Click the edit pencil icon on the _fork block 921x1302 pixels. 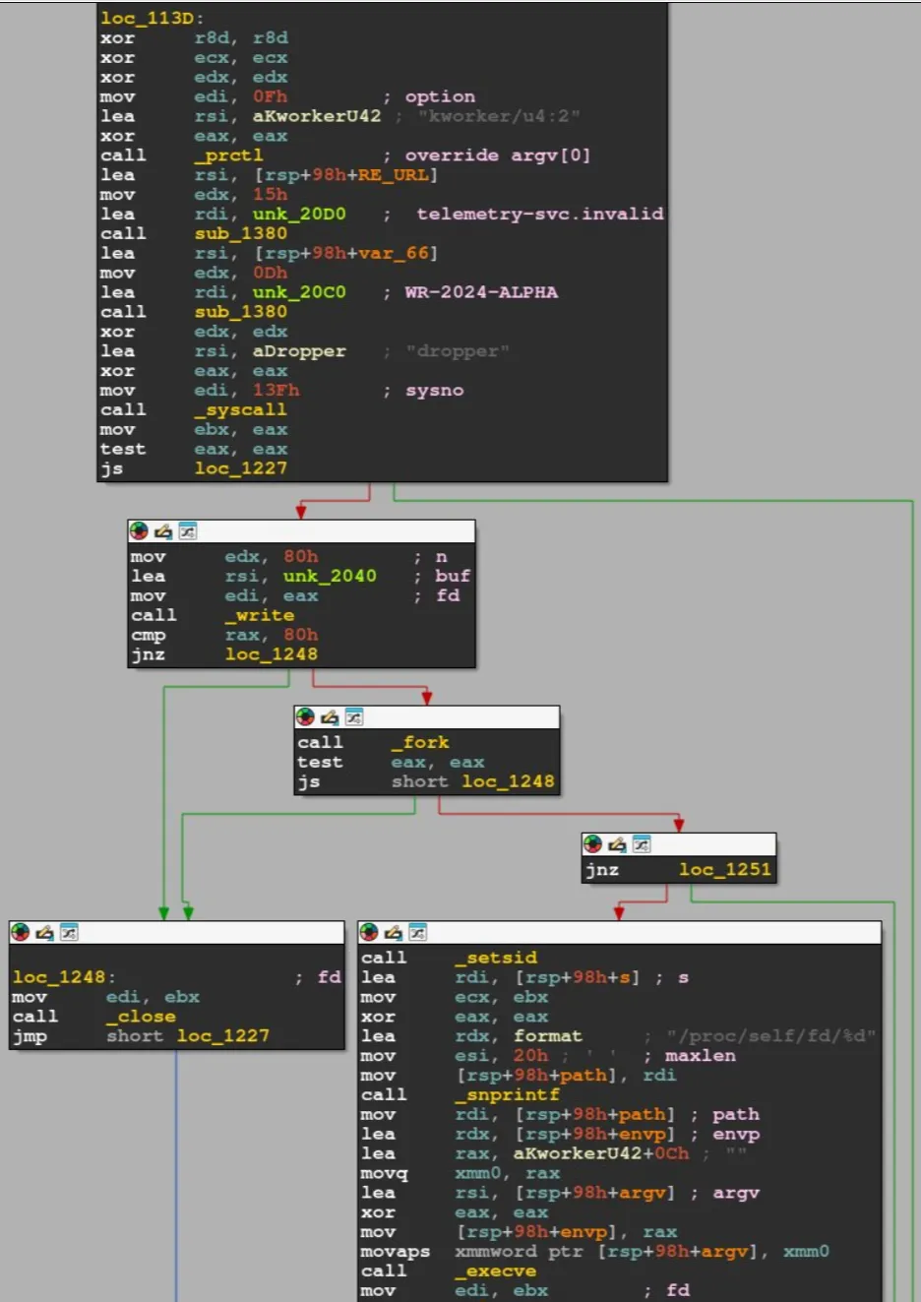330,716
